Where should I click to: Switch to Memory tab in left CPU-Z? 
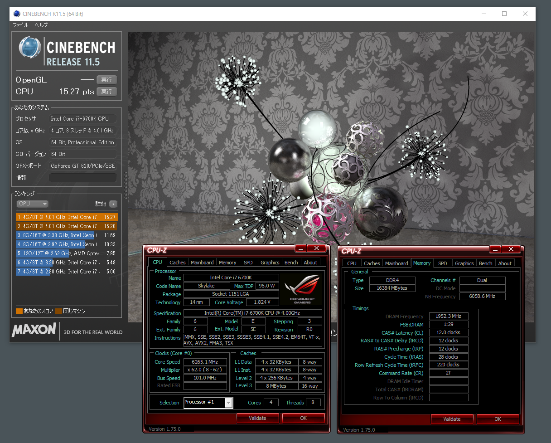(227, 263)
